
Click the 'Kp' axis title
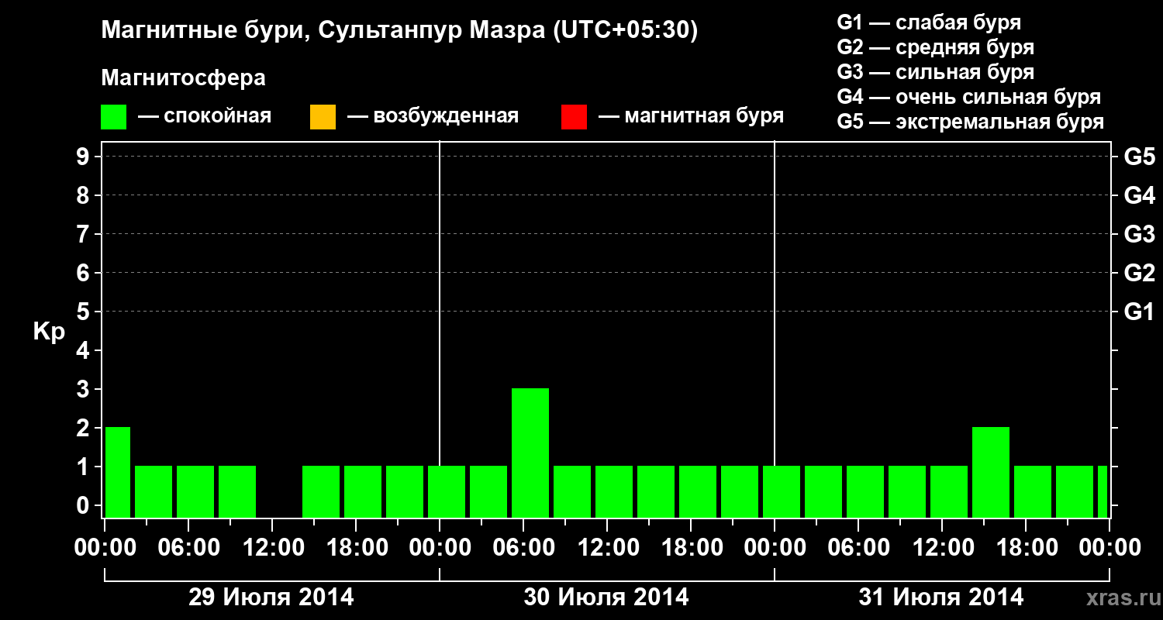(x=49, y=331)
